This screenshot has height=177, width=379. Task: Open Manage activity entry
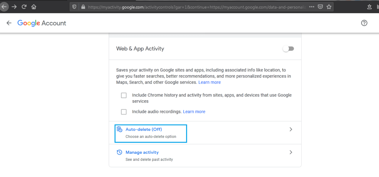pos(142,152)
